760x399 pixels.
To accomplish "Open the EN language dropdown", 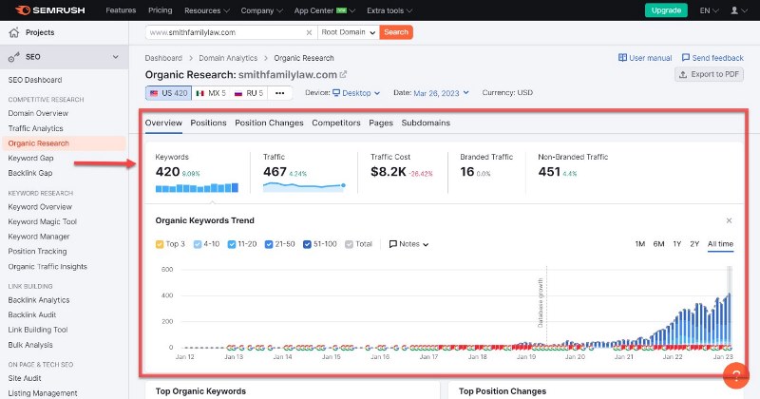I will [709, 10].
